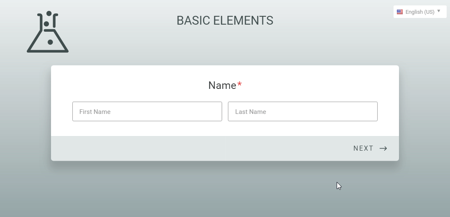Open the English (US) language dropdown

(419, 12)
